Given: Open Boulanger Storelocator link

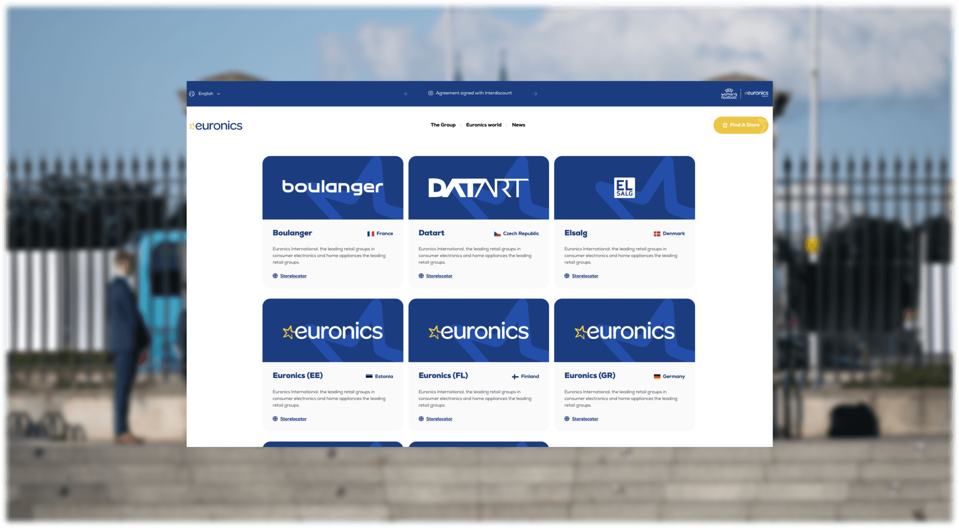Looking at the screenshot, I should pyautogui.click(x=293, y=276).
